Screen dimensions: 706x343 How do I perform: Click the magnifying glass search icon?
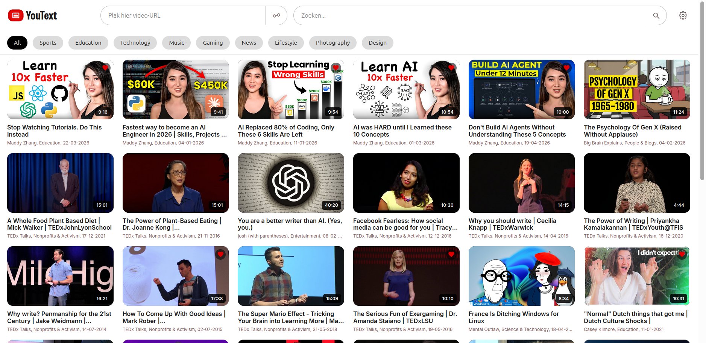(656, 15)
